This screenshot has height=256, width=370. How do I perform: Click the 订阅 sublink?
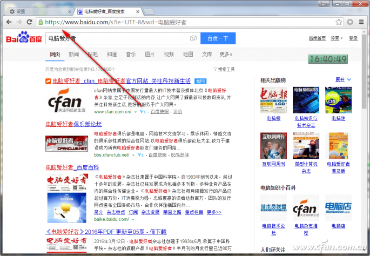click(x=133, y=212)
